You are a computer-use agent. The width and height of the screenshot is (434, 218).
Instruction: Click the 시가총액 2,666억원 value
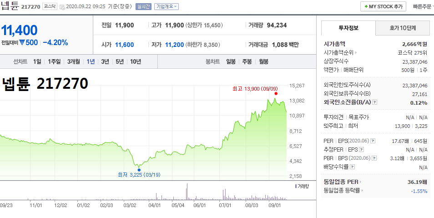click(x=414, y=44)
